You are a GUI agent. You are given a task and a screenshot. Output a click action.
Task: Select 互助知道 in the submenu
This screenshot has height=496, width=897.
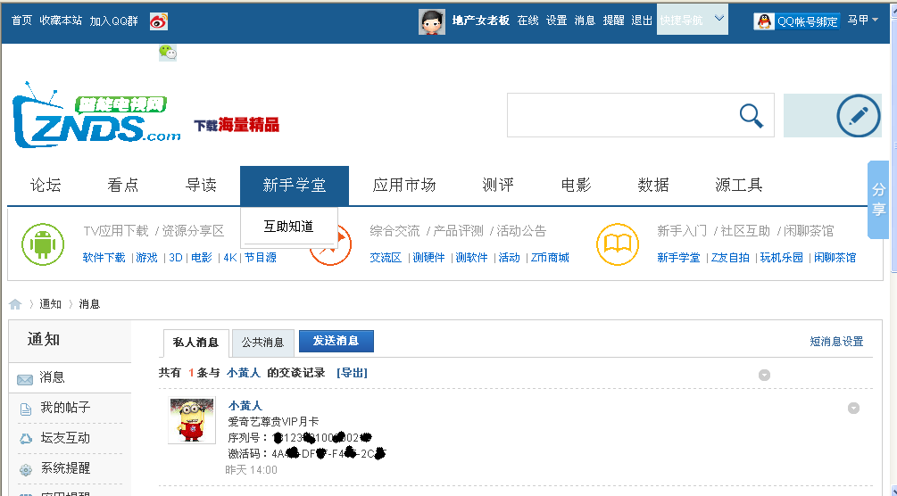point(289,227)
